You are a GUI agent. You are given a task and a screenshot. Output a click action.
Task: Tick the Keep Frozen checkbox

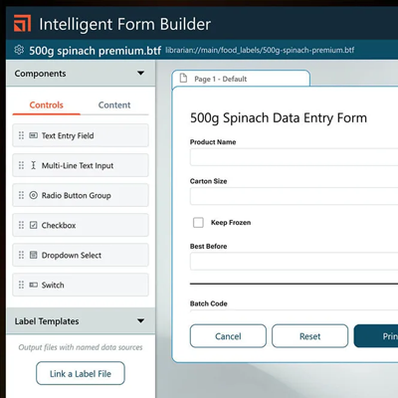198,222
